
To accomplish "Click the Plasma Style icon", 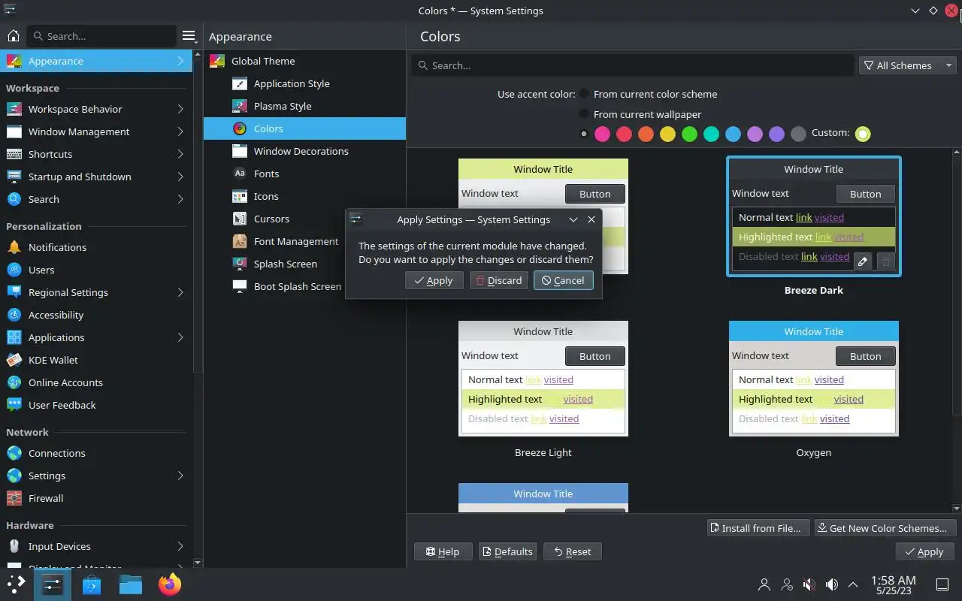I will pyautogui.click(x=239, y=106).
